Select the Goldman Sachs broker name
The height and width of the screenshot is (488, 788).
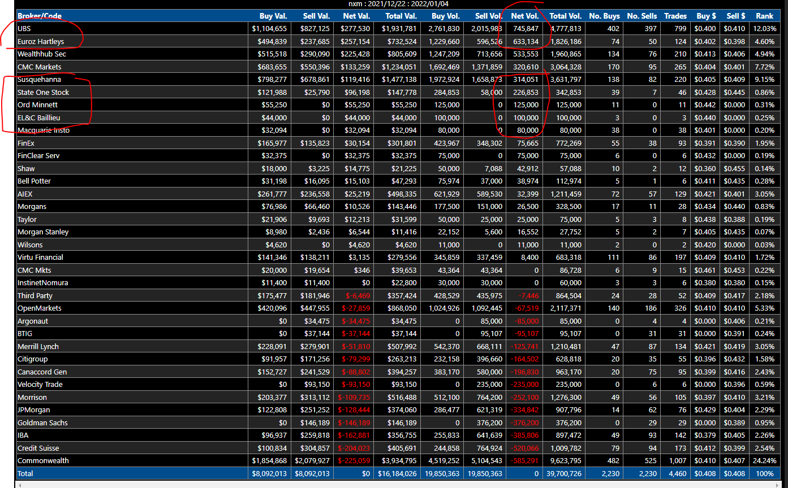tap(42, 422)
